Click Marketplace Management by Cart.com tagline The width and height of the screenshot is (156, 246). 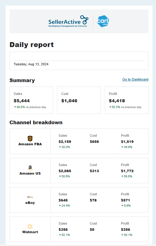(x=68, y=26)
